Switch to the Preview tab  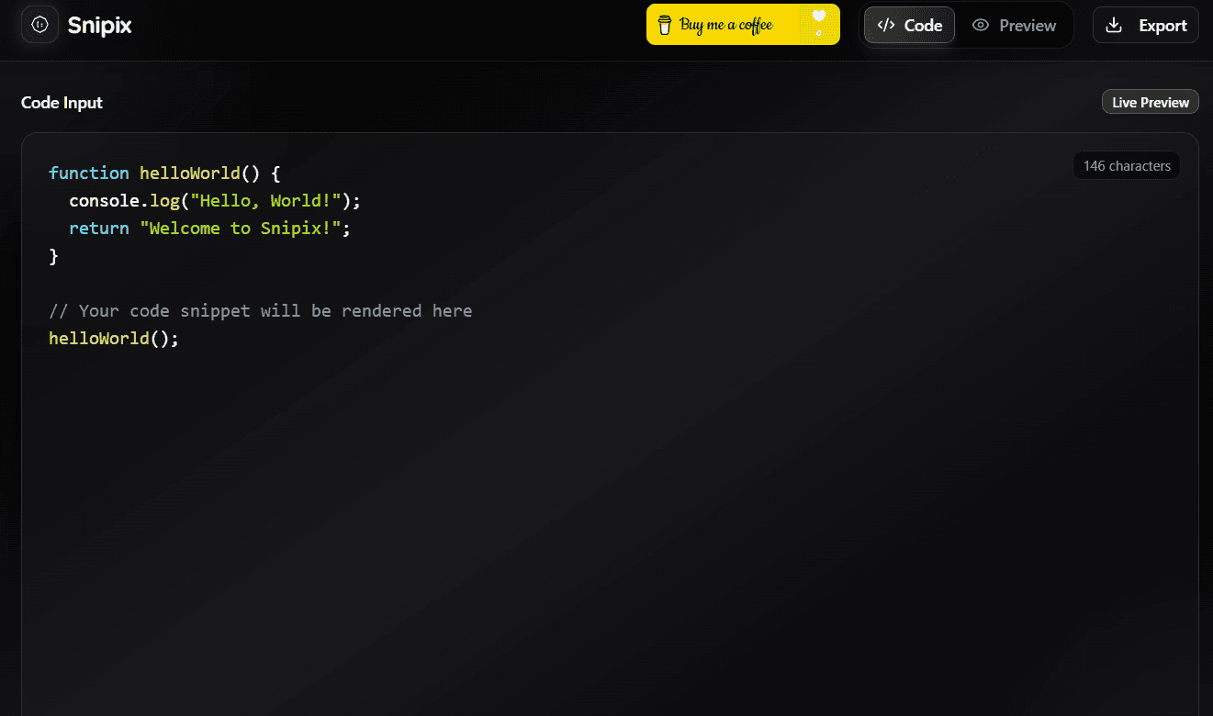coord(1015,25)
